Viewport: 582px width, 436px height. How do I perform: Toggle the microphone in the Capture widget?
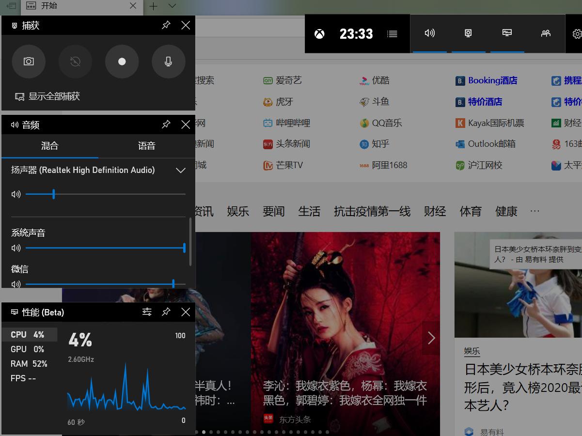168,62
